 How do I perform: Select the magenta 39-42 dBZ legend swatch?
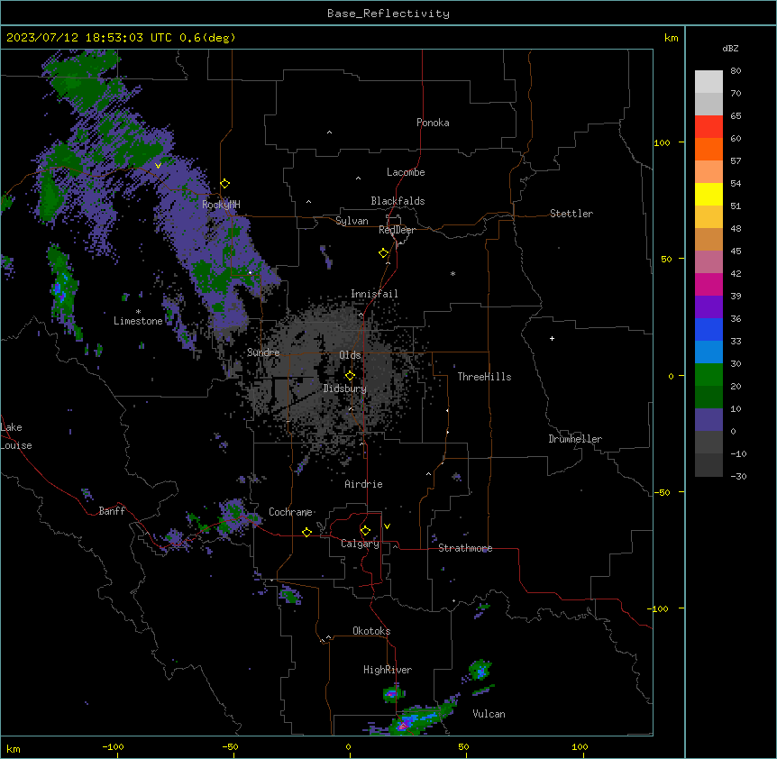708,284
